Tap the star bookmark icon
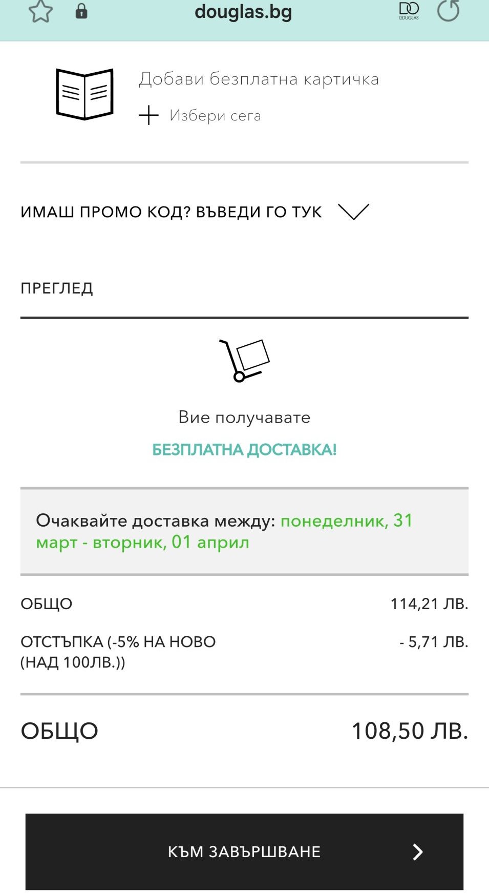Viewport: 489px width, 894px height. tap(40, 11)
